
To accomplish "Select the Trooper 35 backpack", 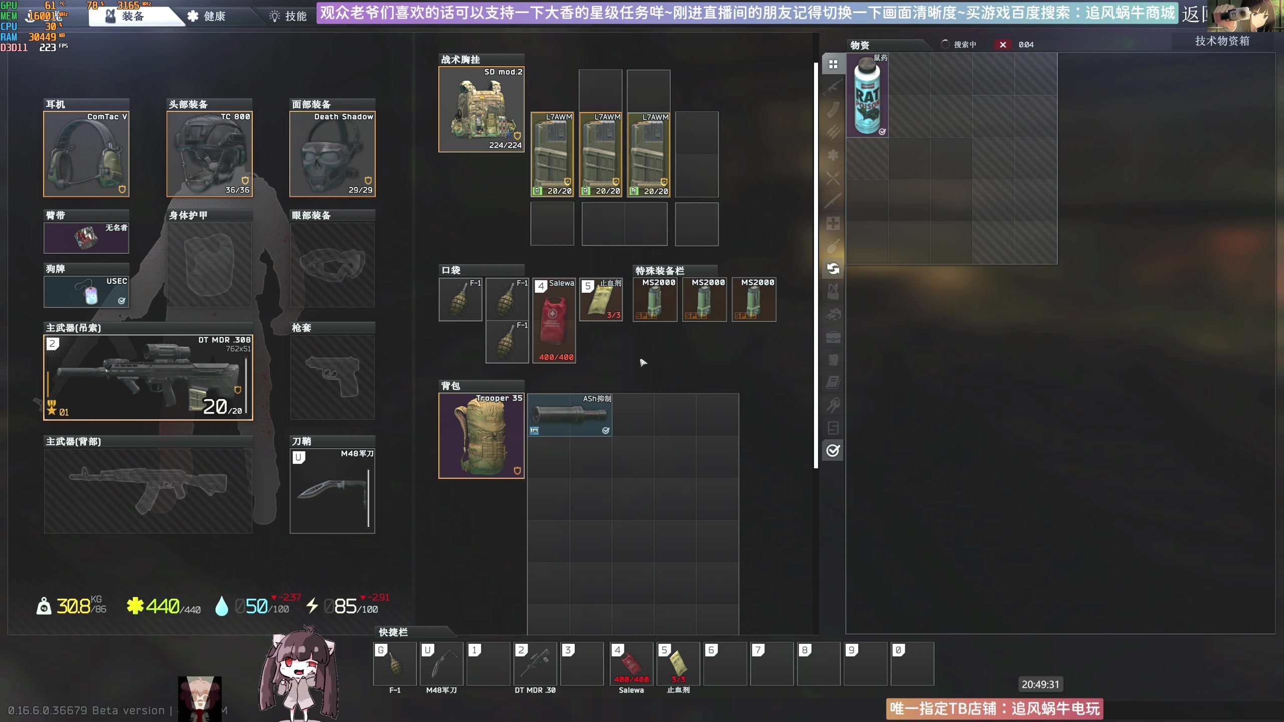I will pos(481,436).
